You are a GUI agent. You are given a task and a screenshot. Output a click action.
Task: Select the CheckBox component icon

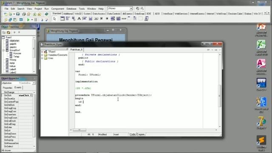(x=102, y=19)
